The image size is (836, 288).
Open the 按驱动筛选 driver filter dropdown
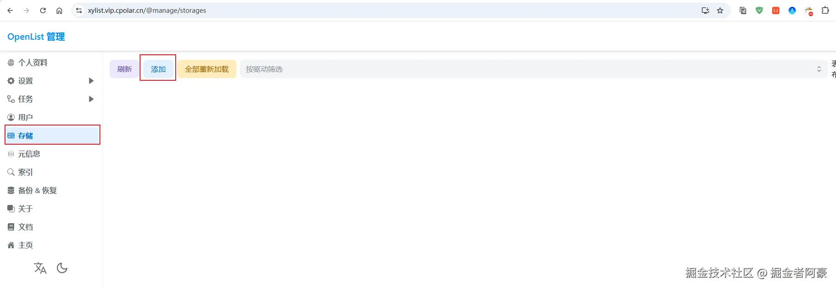[533, 69]
